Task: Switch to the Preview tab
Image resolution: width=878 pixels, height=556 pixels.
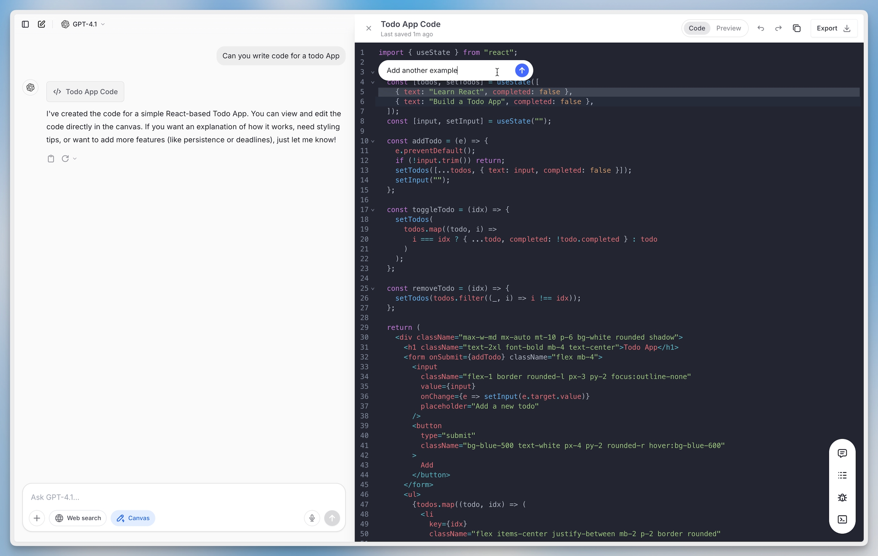Action: click(x=728, y=28)
